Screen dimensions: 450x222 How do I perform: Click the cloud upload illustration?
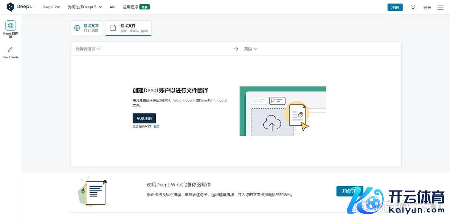coord(272,123)
